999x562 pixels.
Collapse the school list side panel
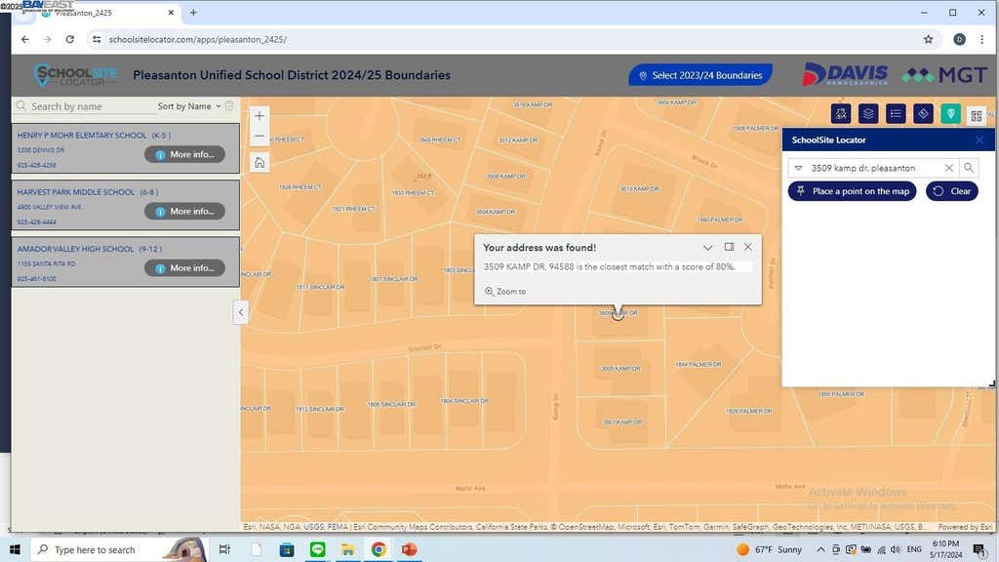[241, 312]
